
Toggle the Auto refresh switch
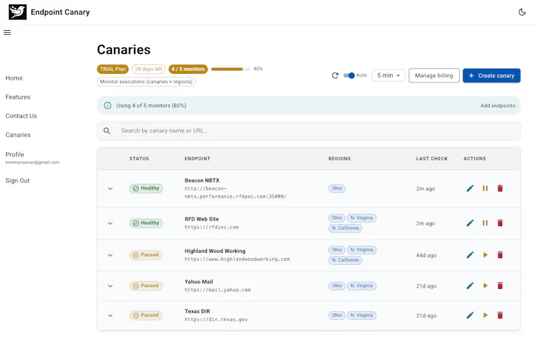(349, 75)
